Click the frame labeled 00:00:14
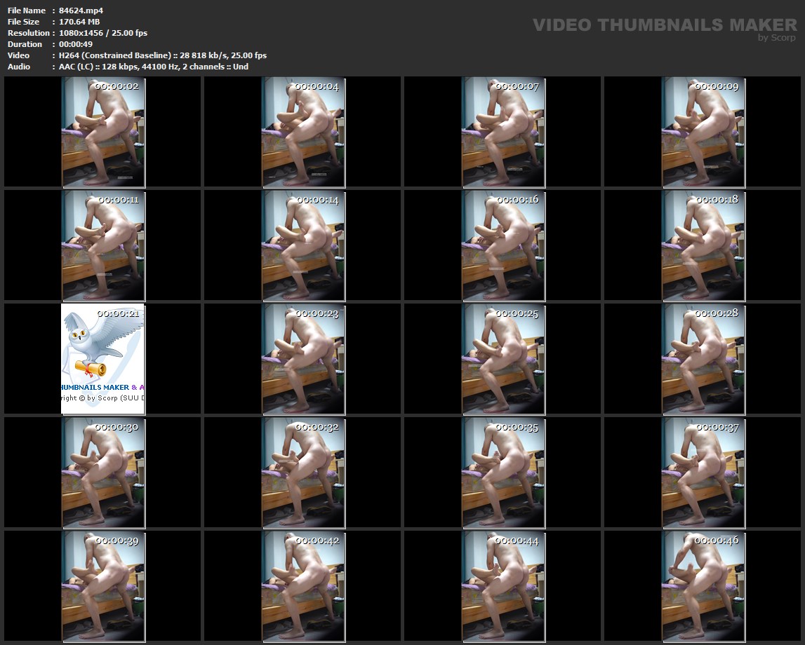The height and width of the screenshot is (645, 805). [303, 245]
